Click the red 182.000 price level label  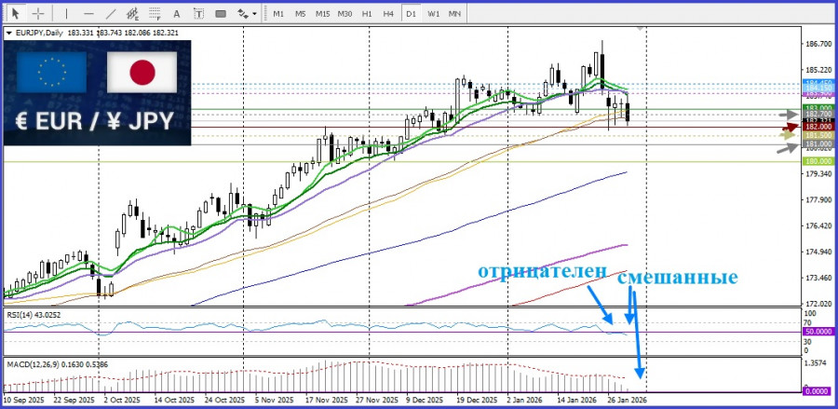tap(818, 127)
